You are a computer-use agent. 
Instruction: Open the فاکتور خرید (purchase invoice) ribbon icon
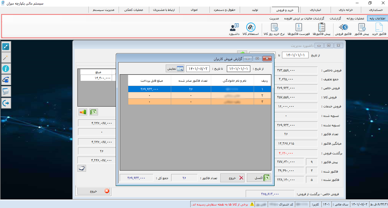pos(379,29)
